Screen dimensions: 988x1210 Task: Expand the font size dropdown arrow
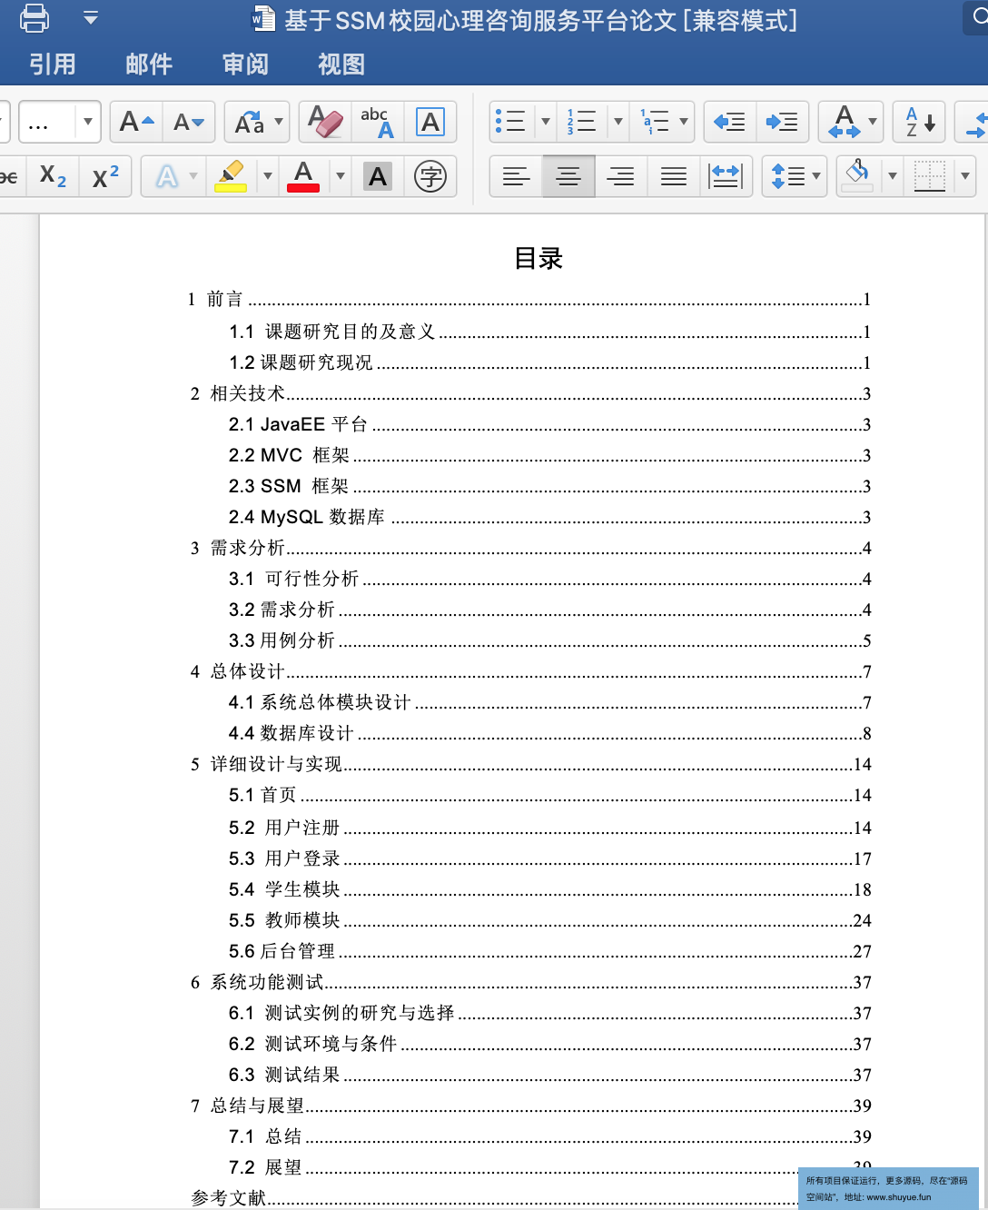[x=88, y=122]
